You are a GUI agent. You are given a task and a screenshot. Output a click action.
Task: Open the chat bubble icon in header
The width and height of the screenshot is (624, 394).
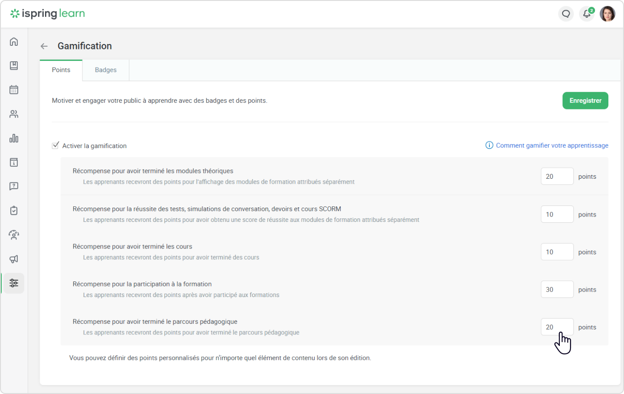[566, 14]
